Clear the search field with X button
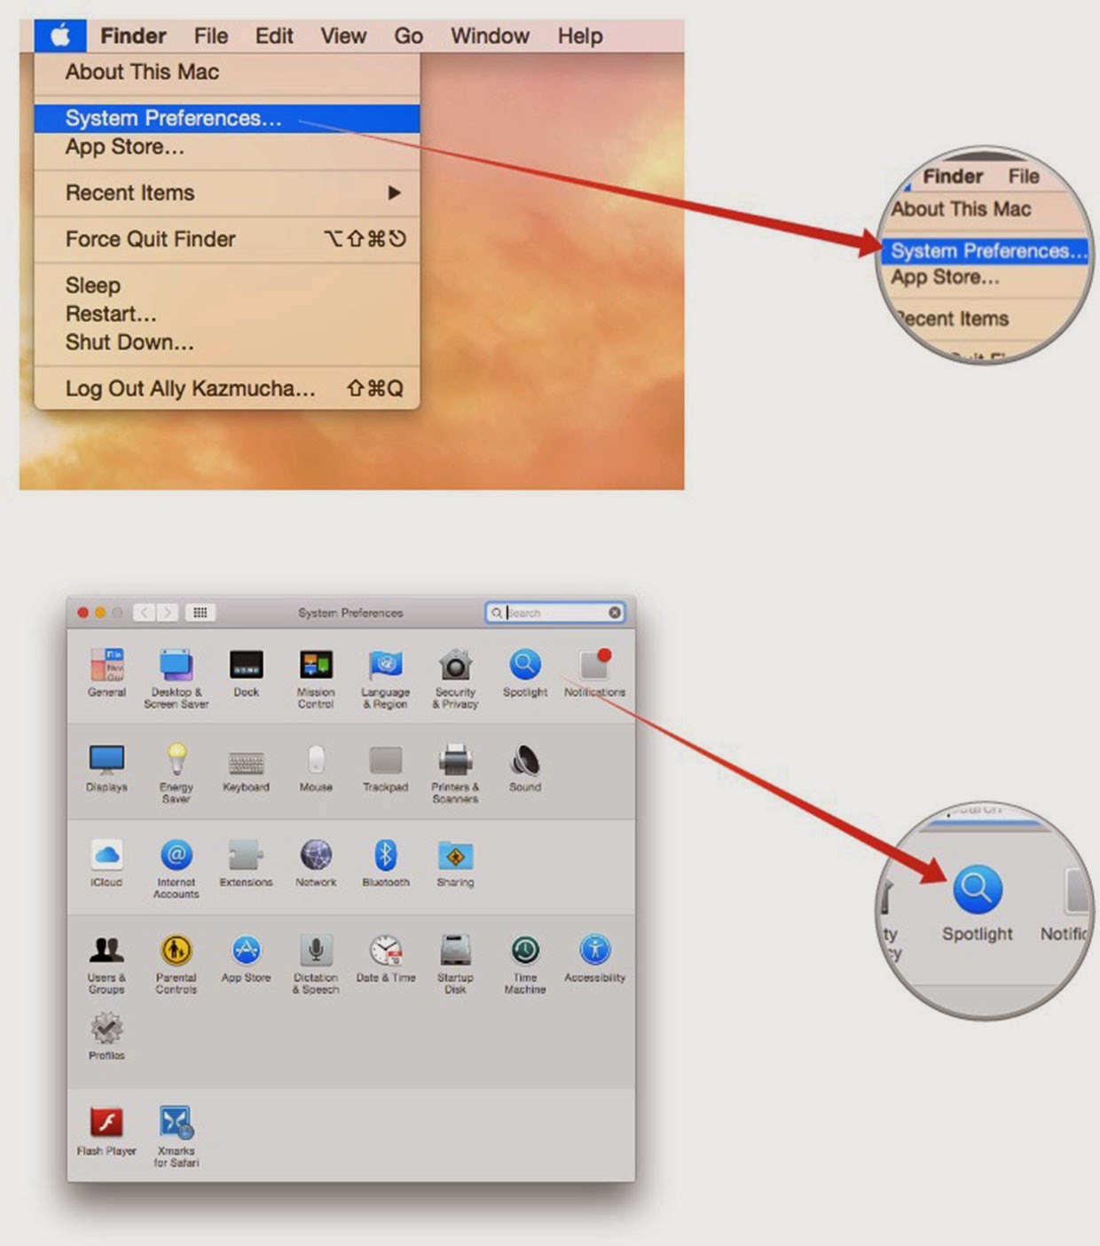 point(614,613)
